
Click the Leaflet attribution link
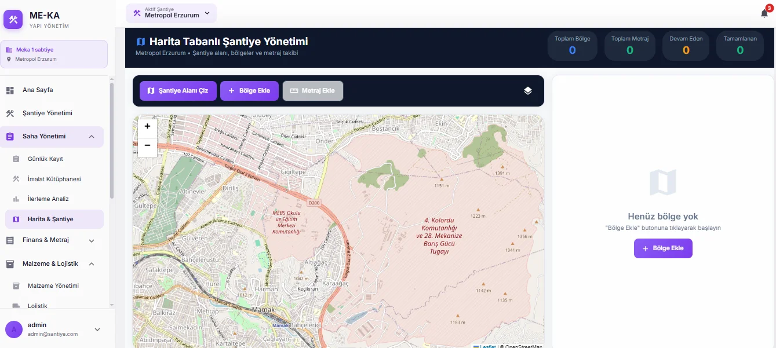point(487,346)
